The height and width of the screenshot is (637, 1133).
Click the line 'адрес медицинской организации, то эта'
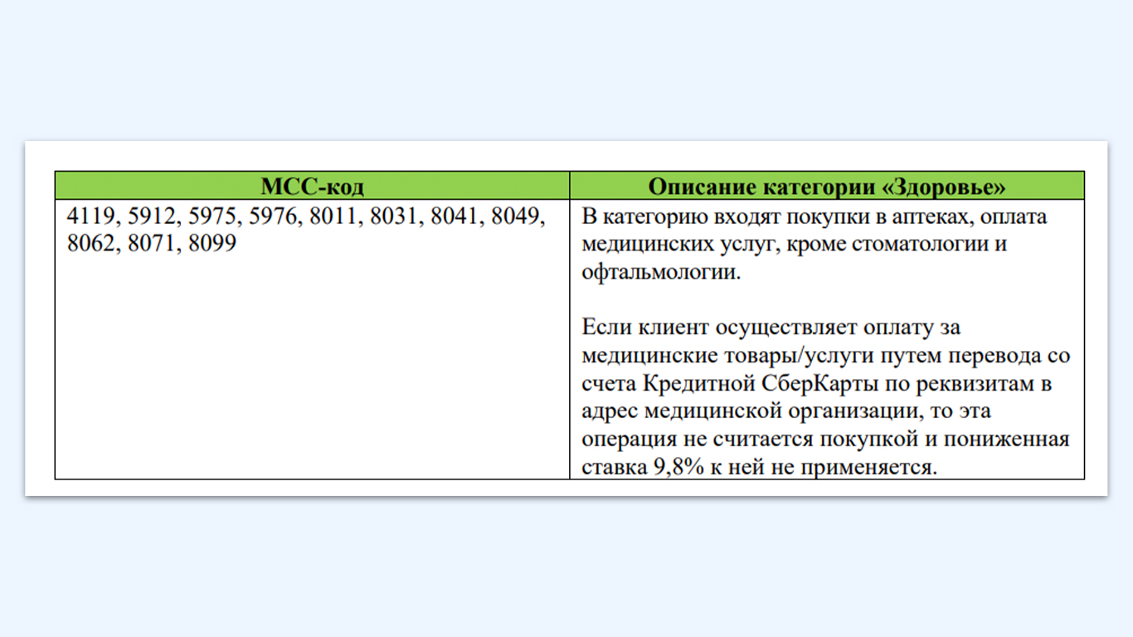tap(785, 411)
